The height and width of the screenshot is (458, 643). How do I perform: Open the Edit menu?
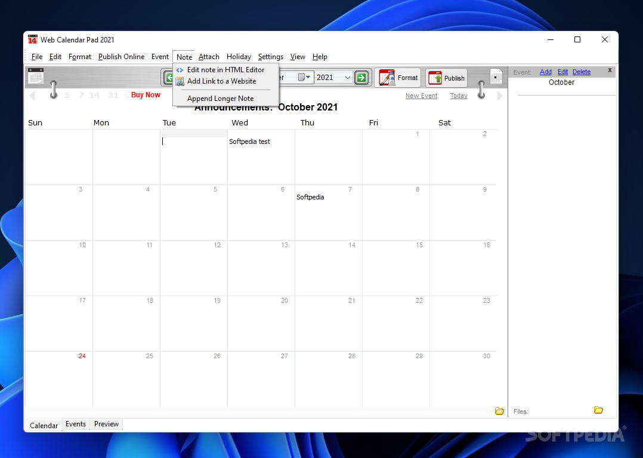pyautogui.click(x=55, y=57)
